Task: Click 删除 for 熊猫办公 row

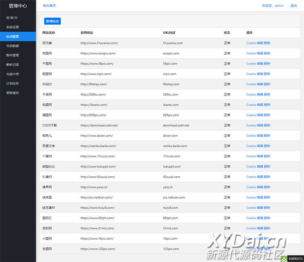Action: pyautogui.click(x=267, y=166)
